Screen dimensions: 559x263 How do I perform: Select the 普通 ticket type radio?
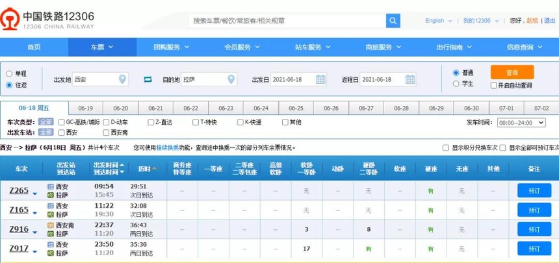point(456,73)
